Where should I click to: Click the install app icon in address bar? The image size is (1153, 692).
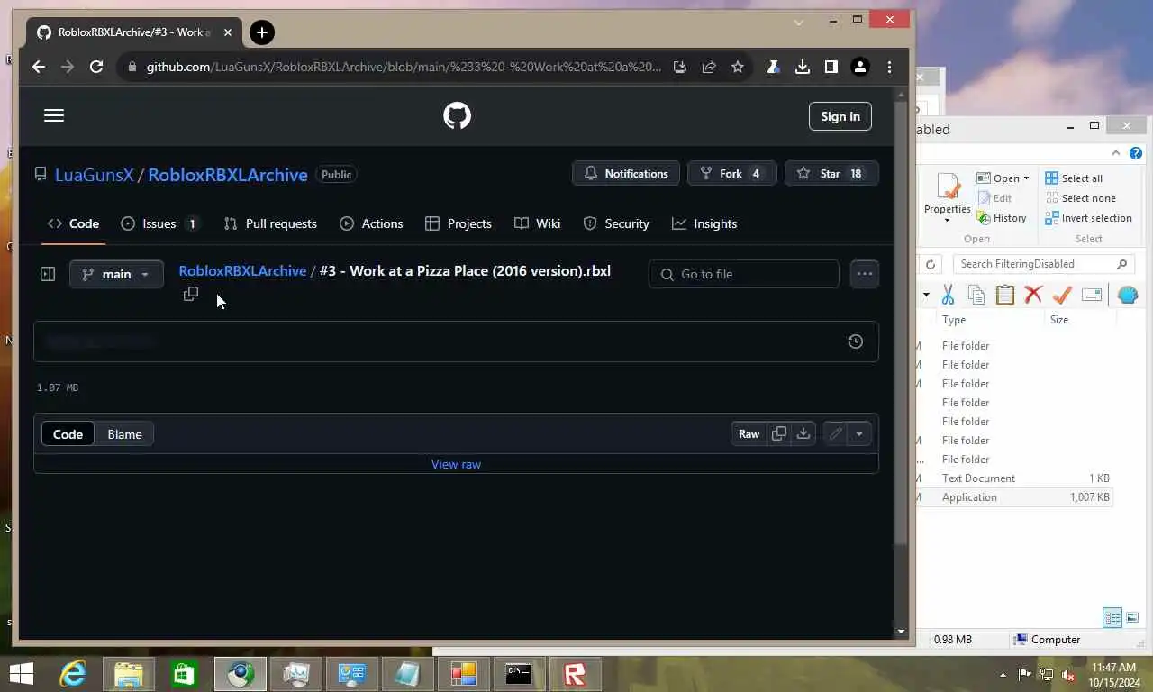click(x=680, y=67)
